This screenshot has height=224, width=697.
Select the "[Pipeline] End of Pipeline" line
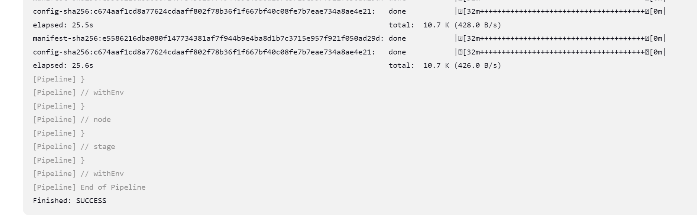click(89, 187)
